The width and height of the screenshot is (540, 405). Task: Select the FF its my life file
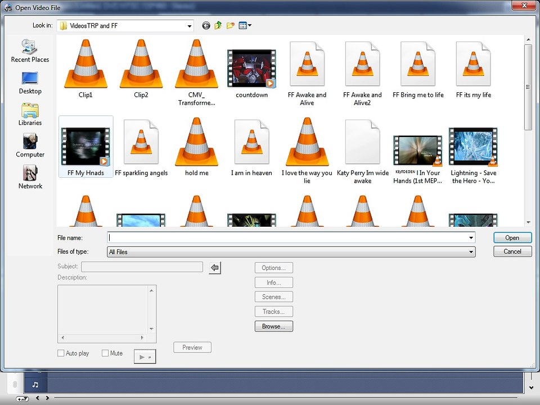click(473, 70)
